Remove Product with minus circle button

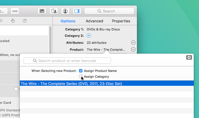pyautogui.click(x=133, y=50)
